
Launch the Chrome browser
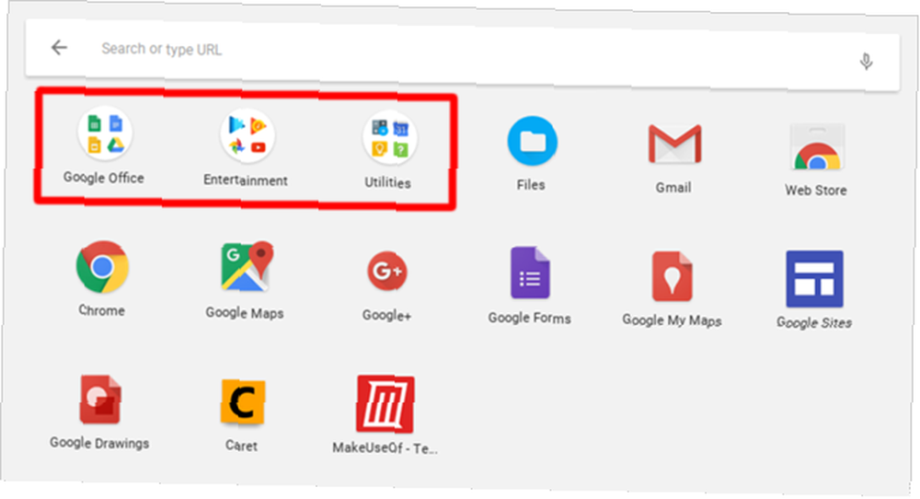coord(103,266)
